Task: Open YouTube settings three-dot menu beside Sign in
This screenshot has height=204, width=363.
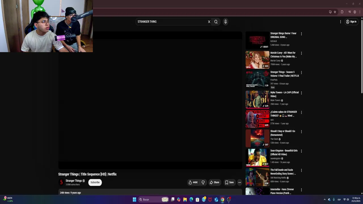Action: coord(341,22)
